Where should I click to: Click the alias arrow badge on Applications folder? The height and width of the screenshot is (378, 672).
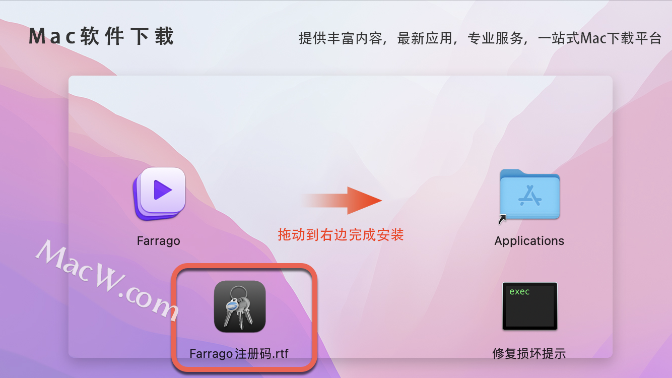[503, 219]
